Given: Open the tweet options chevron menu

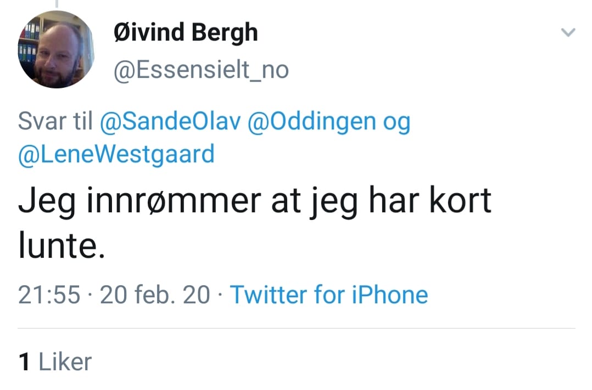Looking at the screenshot, I should [x=568, y=32].
